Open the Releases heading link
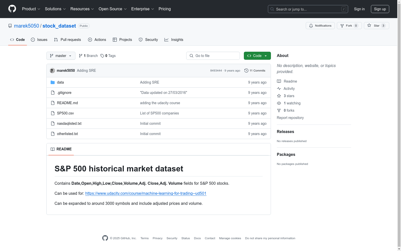The image size is (401, 251). coord(285,132)
